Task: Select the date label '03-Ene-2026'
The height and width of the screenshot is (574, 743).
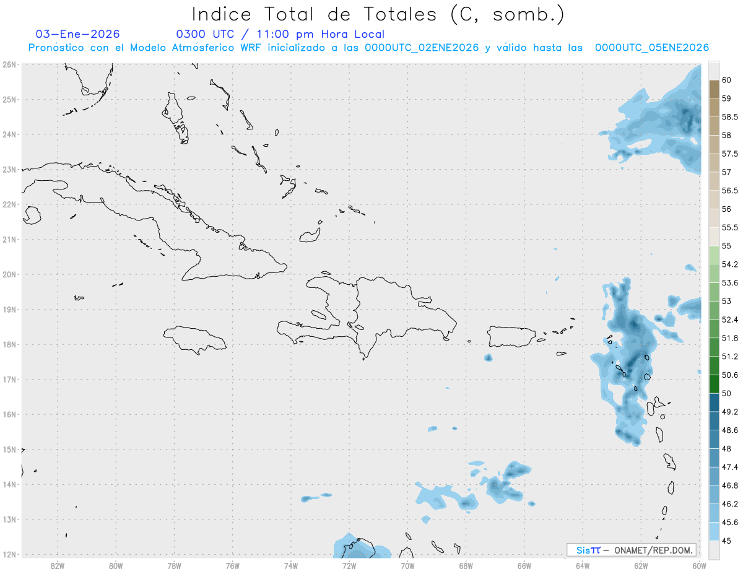Action: tap(78, 34)
